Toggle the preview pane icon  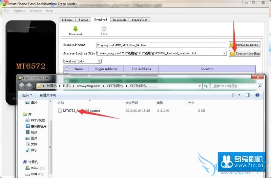248,95
